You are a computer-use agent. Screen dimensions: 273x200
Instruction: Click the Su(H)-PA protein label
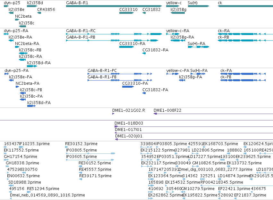[x=199, y=71]
